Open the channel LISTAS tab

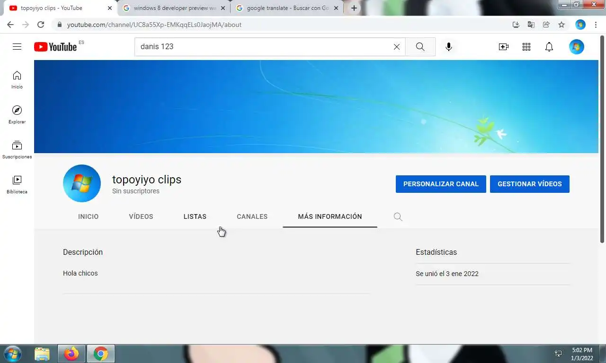coord(195,216)
